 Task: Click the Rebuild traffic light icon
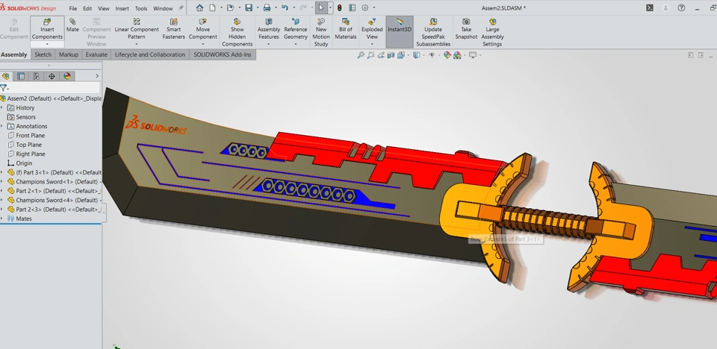[339, 7]
